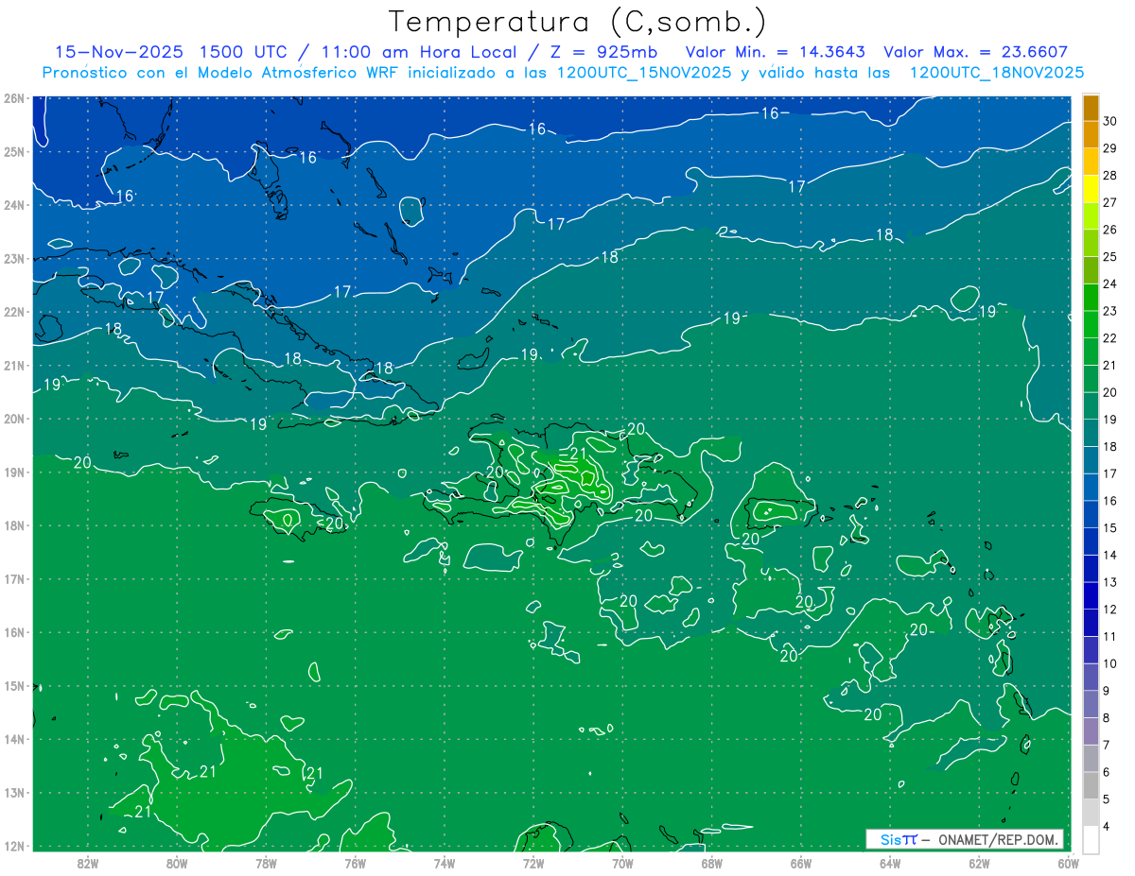Select the white 4 degree legend swatch

pos(1091,839)
